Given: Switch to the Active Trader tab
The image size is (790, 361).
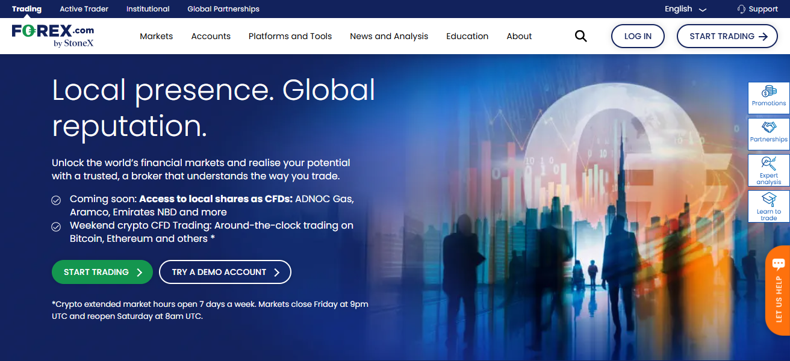Looking at the screenshot, I should coord(83,8).
